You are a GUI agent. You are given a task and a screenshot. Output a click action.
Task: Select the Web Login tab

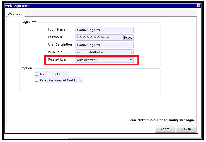[x=16, y=14]
